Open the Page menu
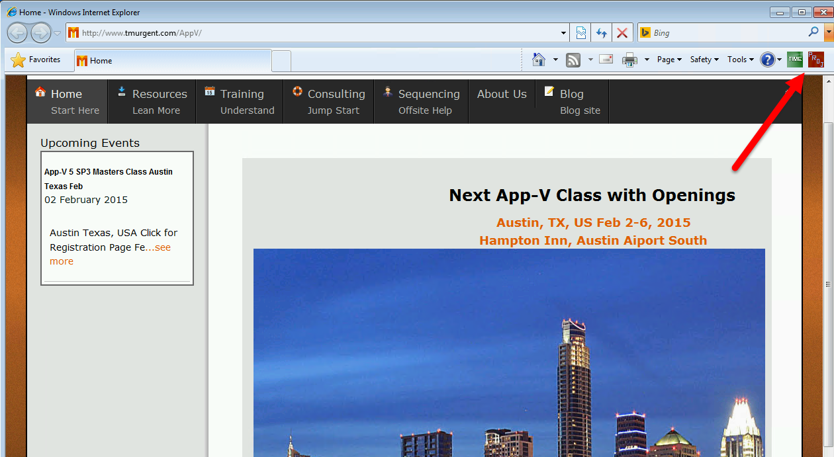Viewport: 834px width, 457px height. point(669,60)
